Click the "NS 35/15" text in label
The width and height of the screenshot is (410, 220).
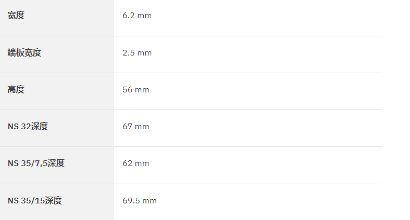click(26, 201)
